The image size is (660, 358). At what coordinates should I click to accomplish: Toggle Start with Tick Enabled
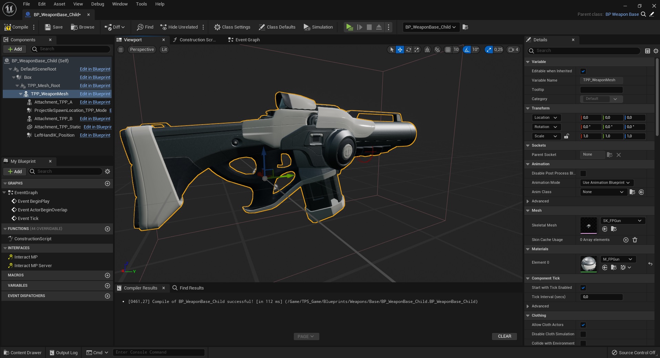coord(583,288)
